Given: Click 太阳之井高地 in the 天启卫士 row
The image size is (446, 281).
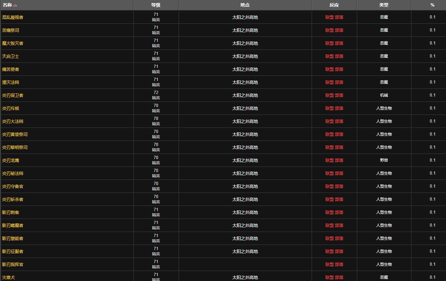Looking at the screenshot, I should click(245, 56).
